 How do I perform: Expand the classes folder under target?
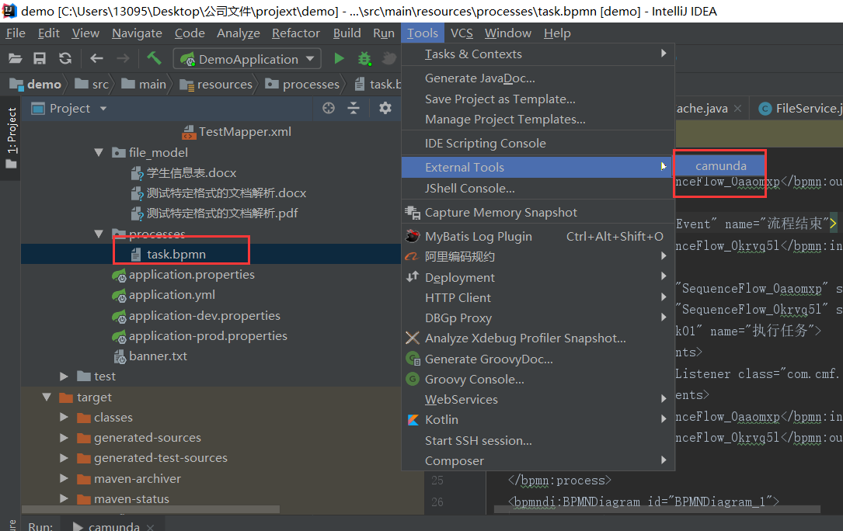[64, 417]
